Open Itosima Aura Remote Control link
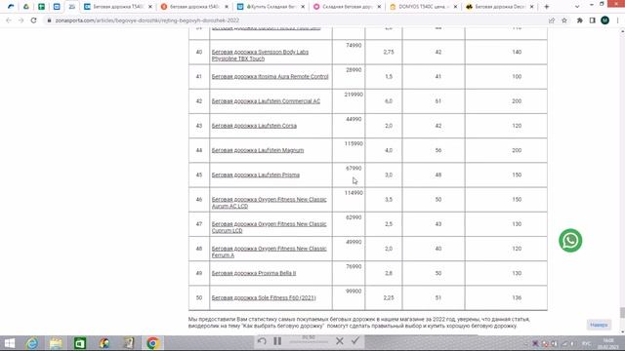The width and height of the screenshot is (625, 351). 270,76
